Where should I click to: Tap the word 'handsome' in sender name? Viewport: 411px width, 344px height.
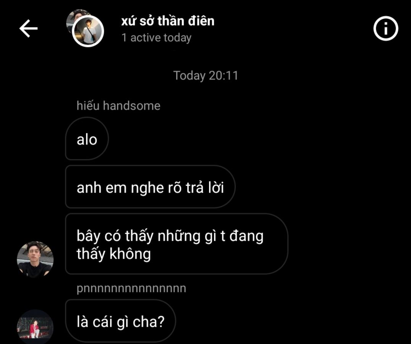click(x=131, y=105)
